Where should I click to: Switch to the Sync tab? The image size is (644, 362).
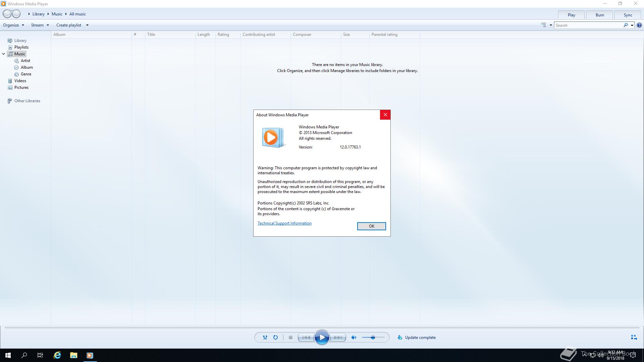(x=628, y=15)
